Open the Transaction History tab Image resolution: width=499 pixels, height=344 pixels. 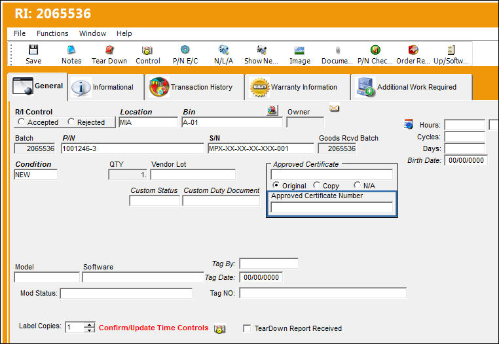pyautogui.click(x=194, y=87)
